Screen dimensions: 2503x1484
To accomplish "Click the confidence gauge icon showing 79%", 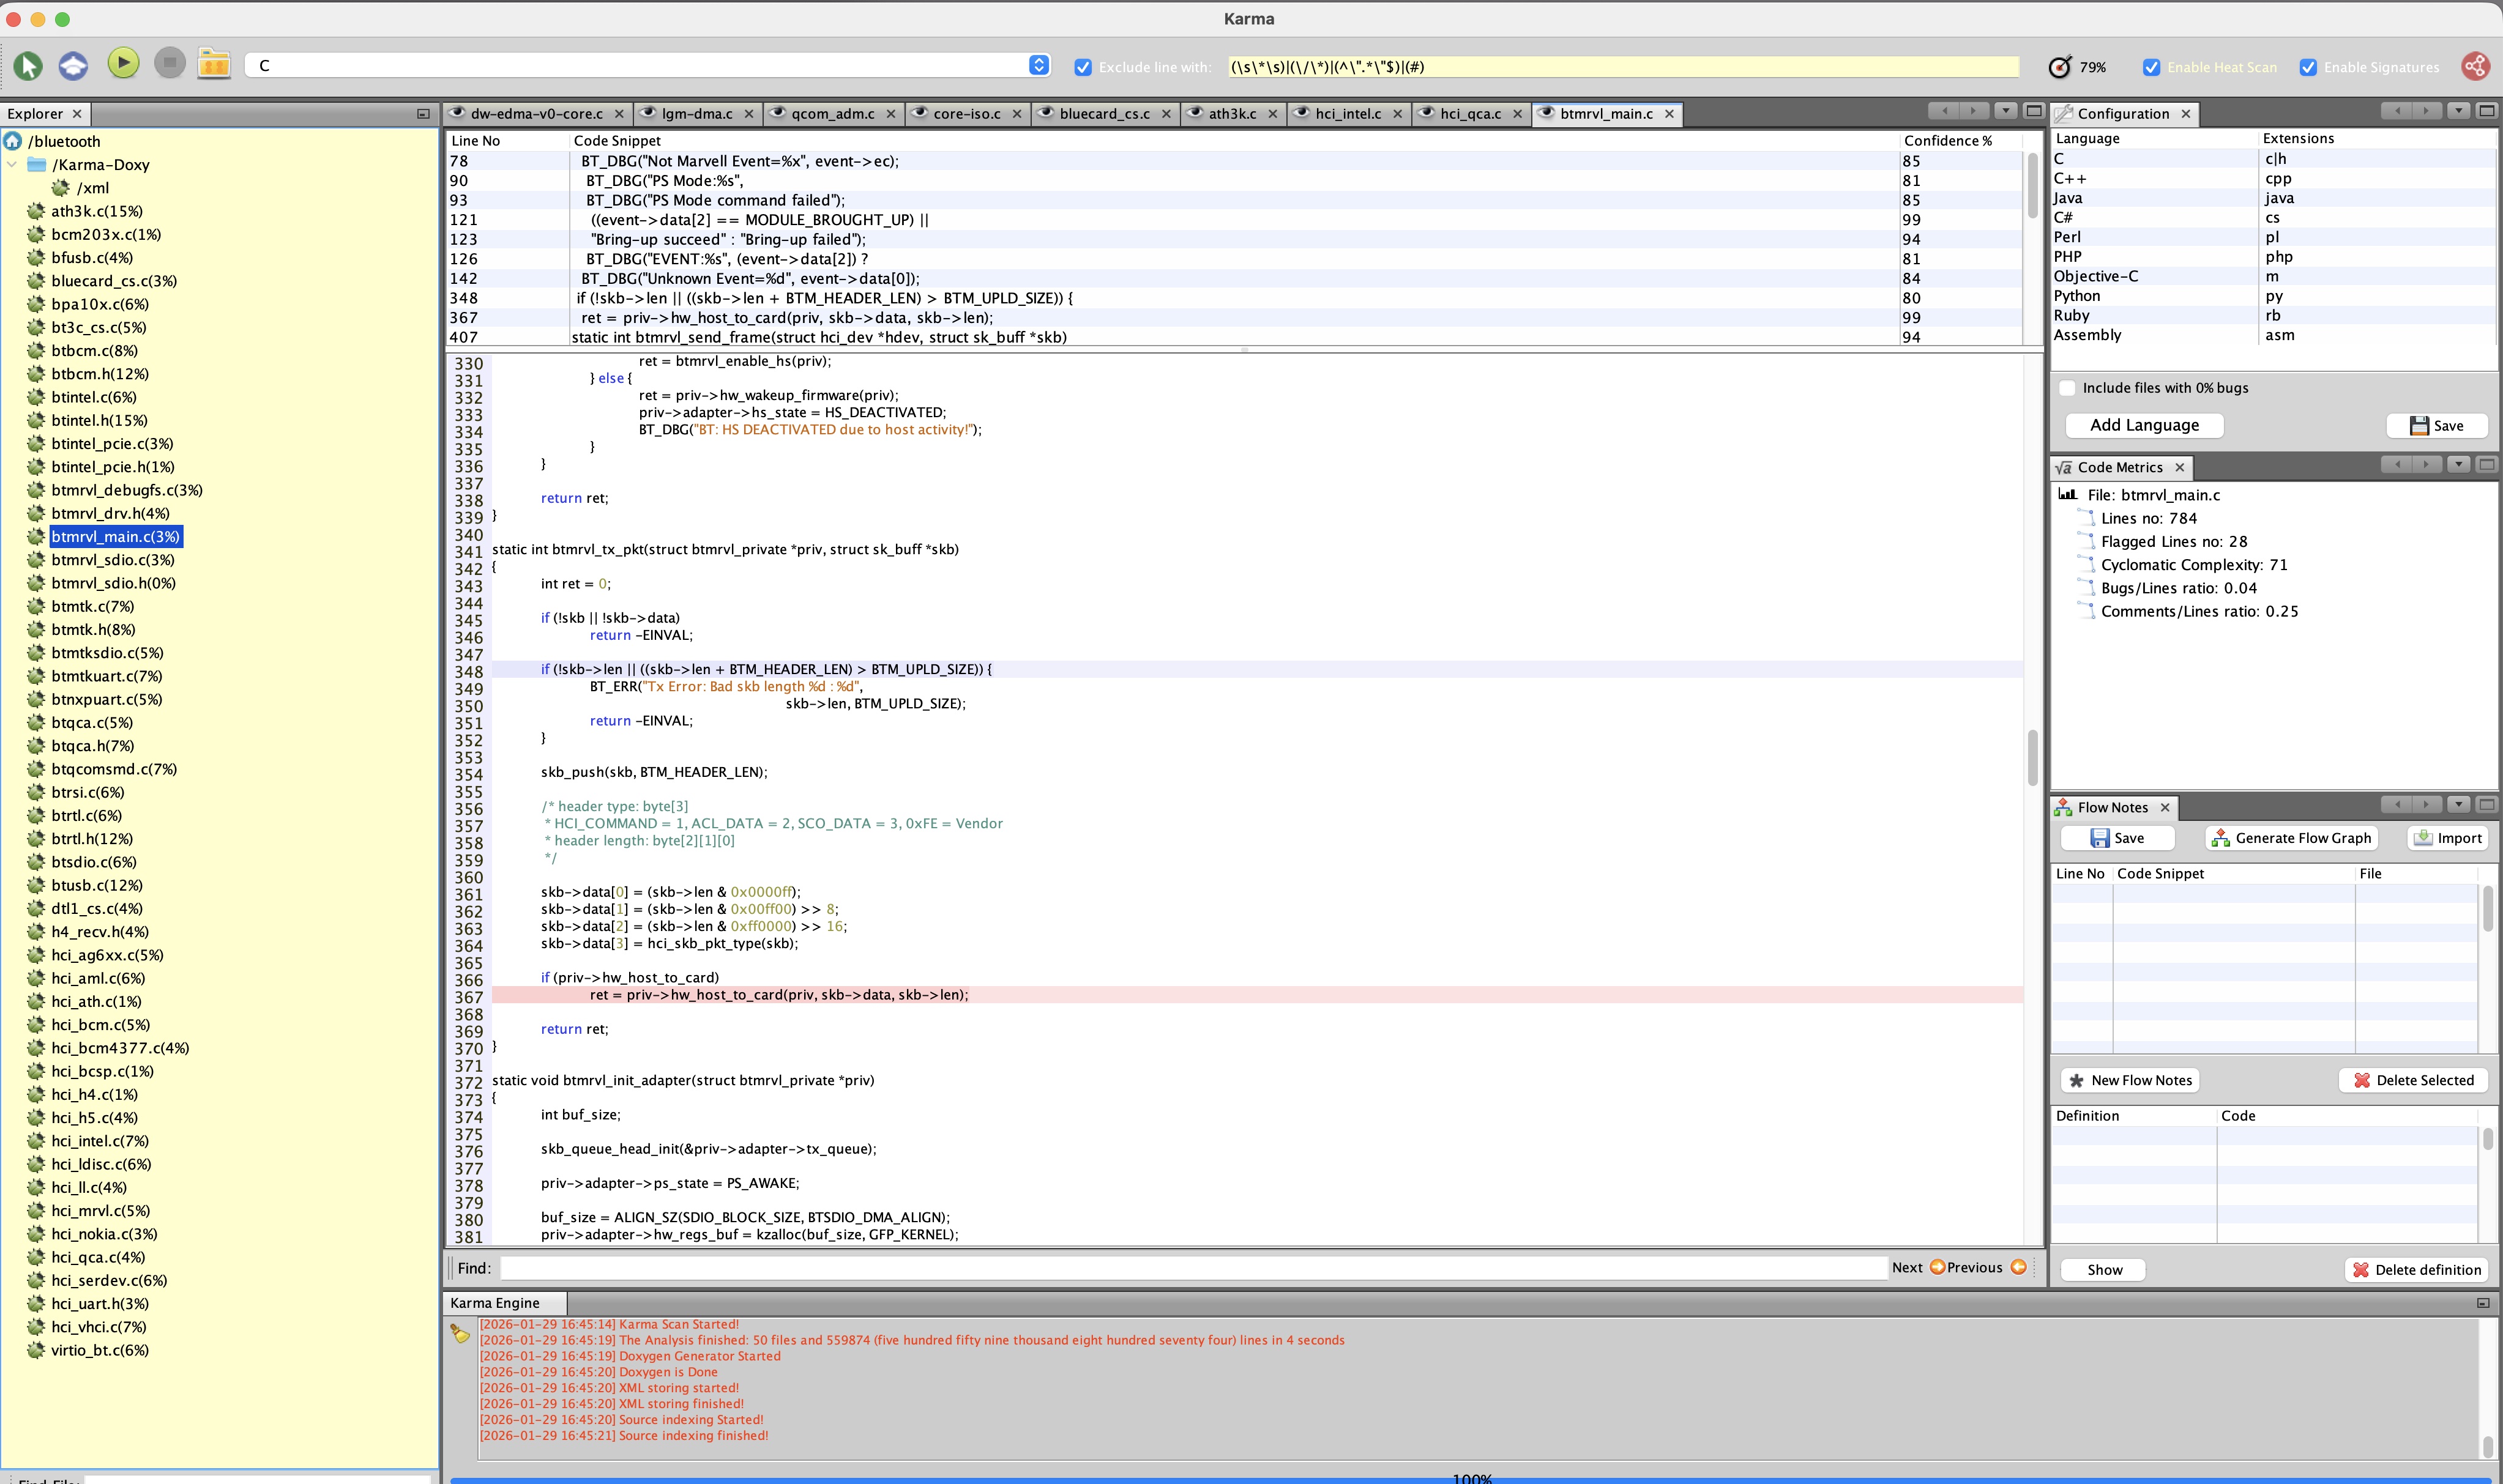I will coord(2059,67).
